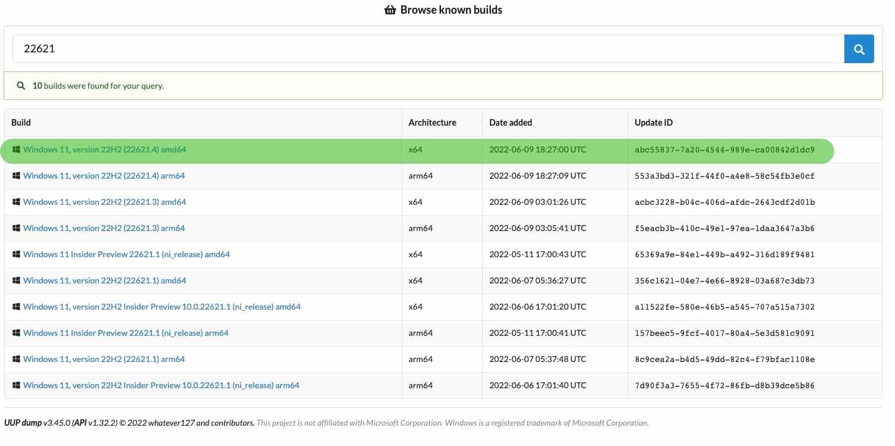Click Windows logo beside 22621.4 arm64 build
Image resolution: width=895 pixels, height=446 pixels.
(x=16, y=176)
